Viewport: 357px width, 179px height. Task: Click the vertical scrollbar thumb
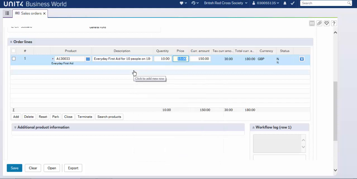(x=335, y=111)
